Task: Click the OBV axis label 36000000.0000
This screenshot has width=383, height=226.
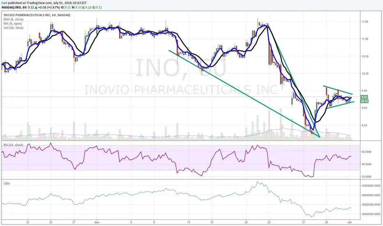Action: pyautogui.click(x=371, y=214)
